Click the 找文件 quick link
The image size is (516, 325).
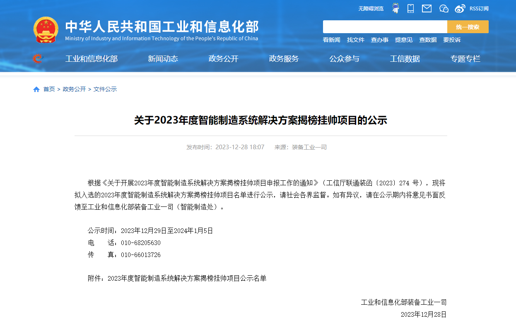(x=355, y=40)
